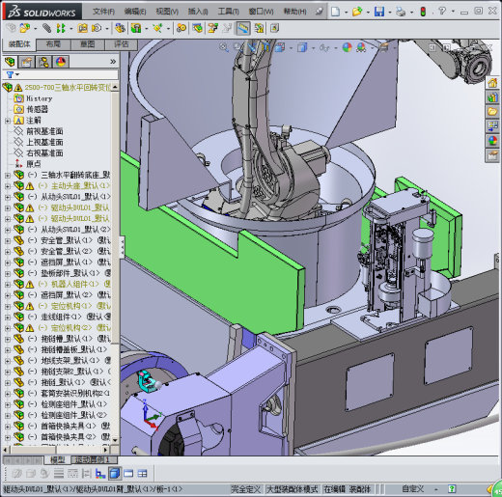Open the ConfigurationManager tab icon

coord(43,62)
